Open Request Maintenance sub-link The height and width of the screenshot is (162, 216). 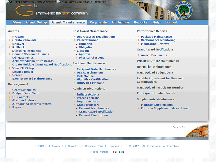tap(94, 108)
